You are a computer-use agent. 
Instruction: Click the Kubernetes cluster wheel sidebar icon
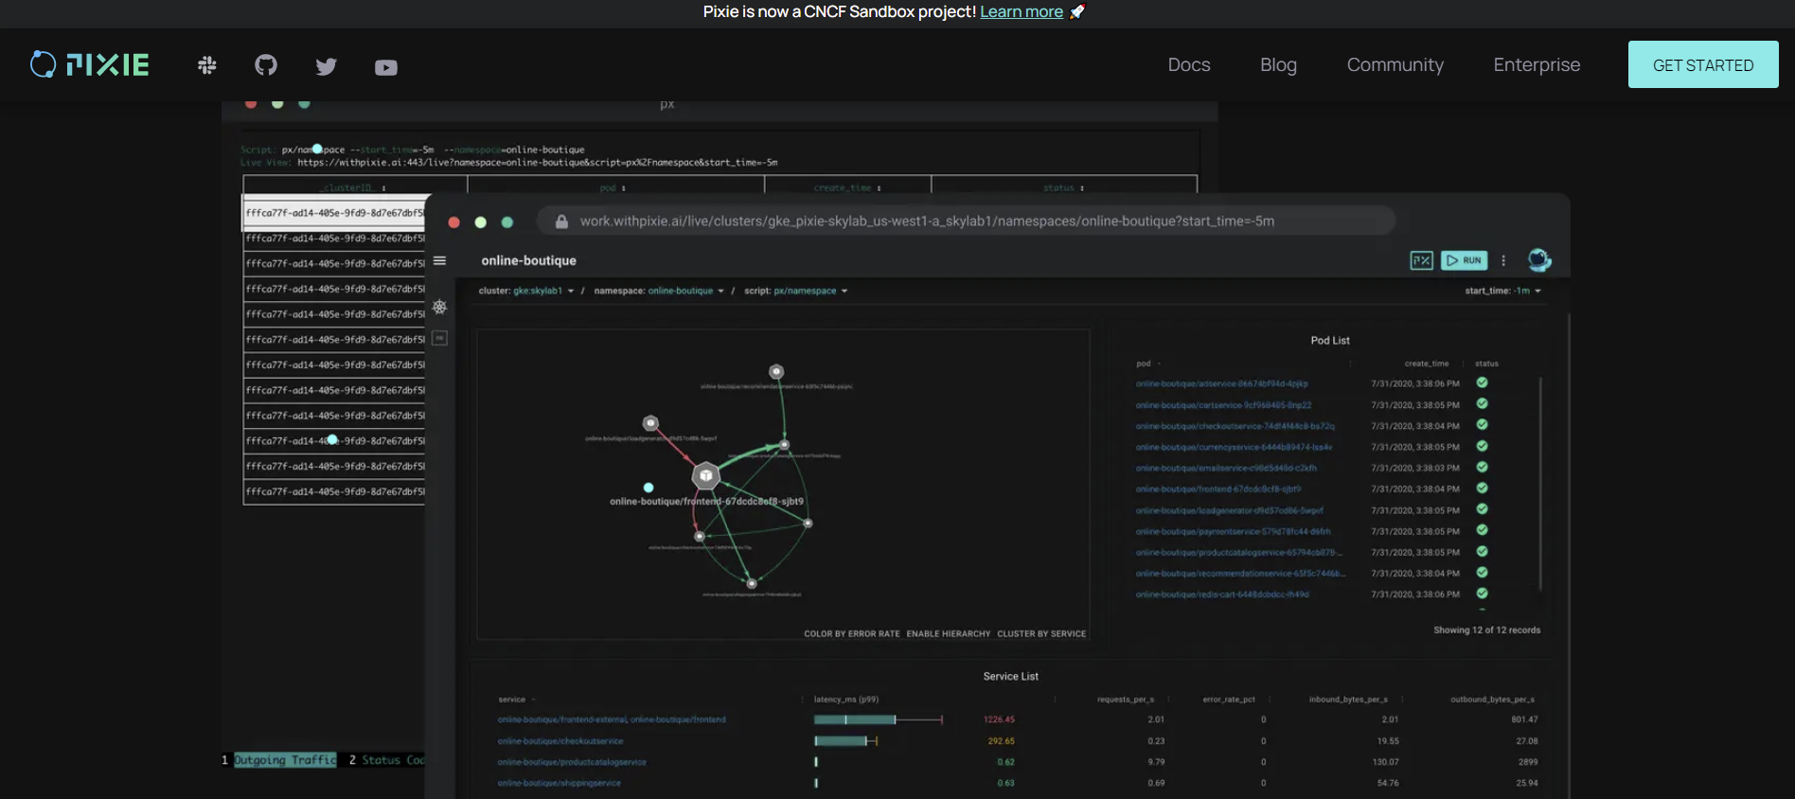tap(439, 307)
